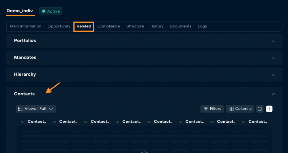
Task: Click the Demo_indiv title
Action: pos(20,11)
